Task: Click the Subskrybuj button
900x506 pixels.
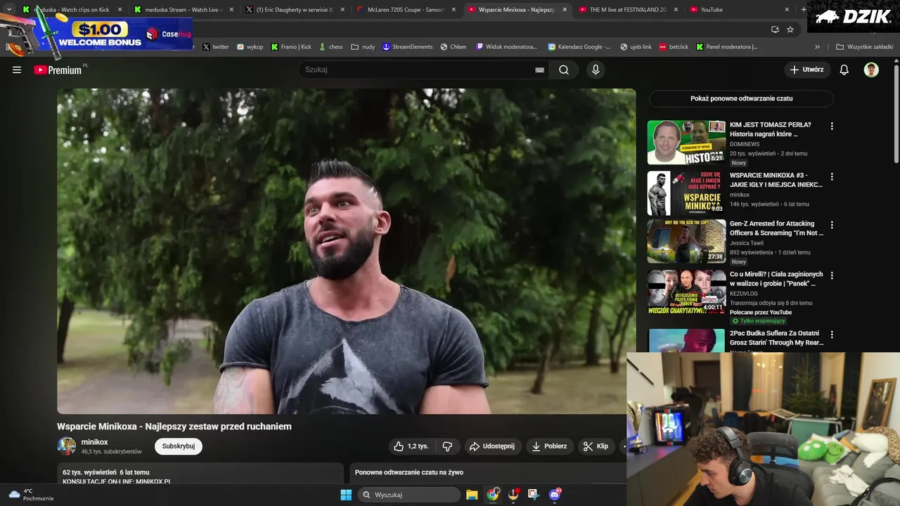Action: [x=179, y=446]
